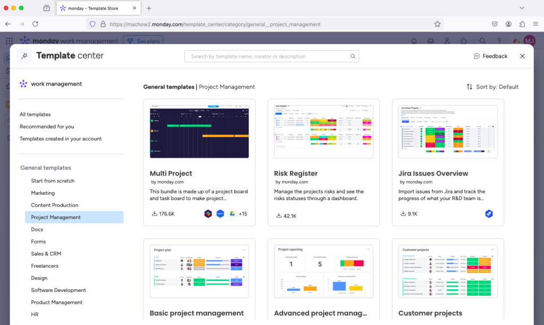Image resolution: width=544 pixels, height=325 pixels.
Task: Click the Zoom integration icon on Multi Project
Action: coord(220,213)
